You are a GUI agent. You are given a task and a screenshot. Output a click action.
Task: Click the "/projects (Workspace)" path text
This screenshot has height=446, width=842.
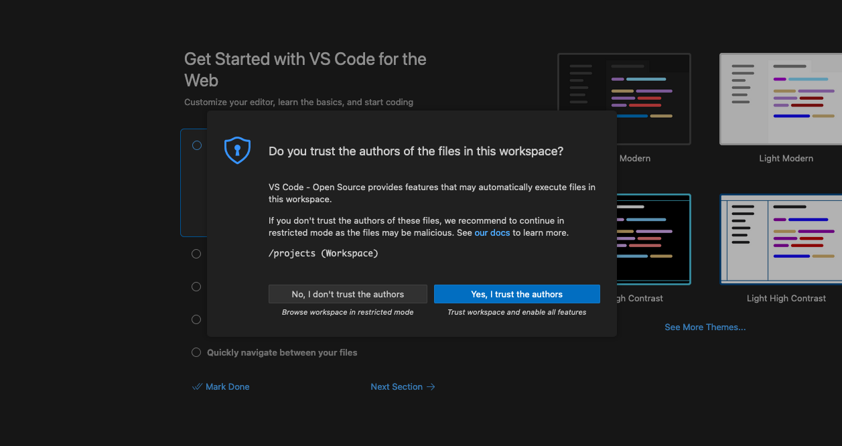[x=324, y=253]
